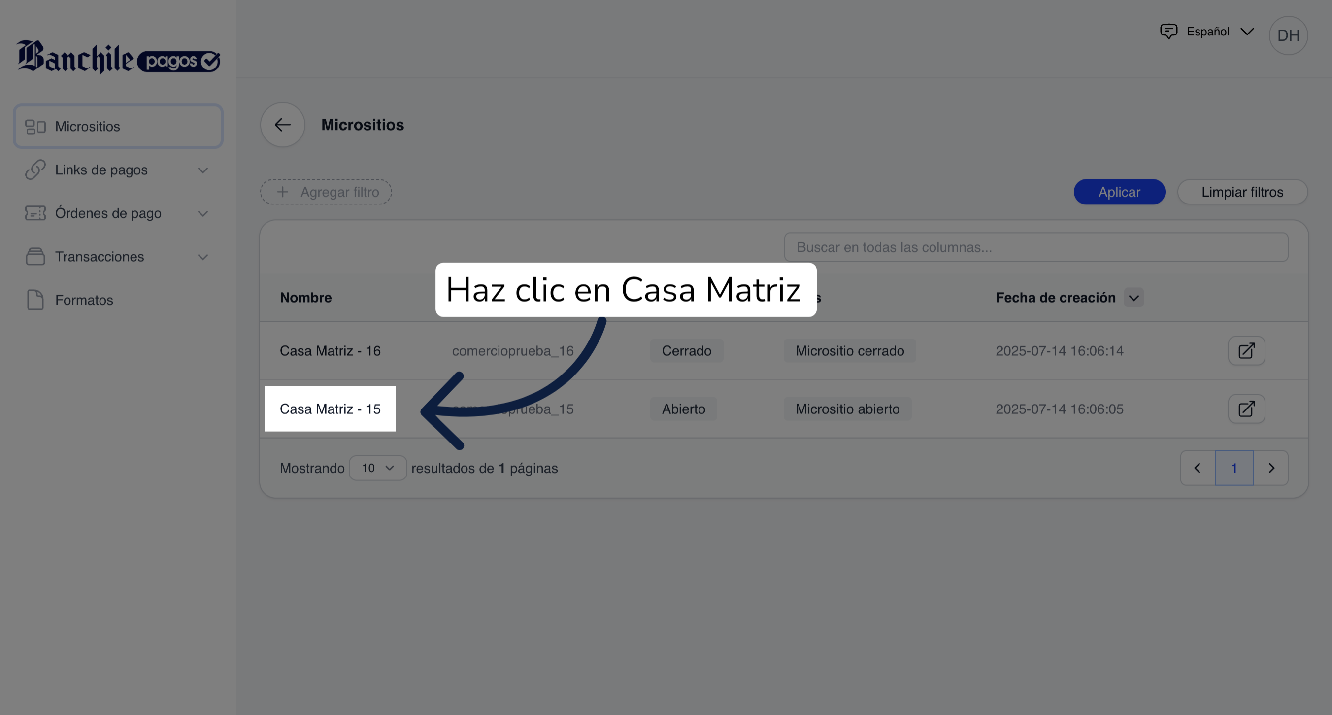Click the Micrositio cerrado badge
Screen dimensions: 1332x715
click(x=850, y=351)
